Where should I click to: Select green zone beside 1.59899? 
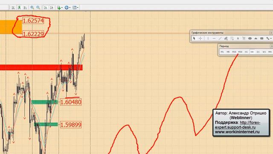click(46, 124)
